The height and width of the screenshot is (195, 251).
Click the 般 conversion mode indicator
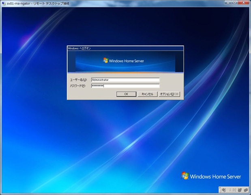tap(234, 190)
